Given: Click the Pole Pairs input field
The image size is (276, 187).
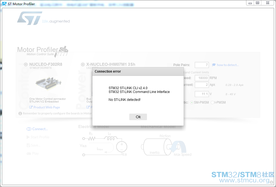Looking at the screenshot, I should point(202,65).
